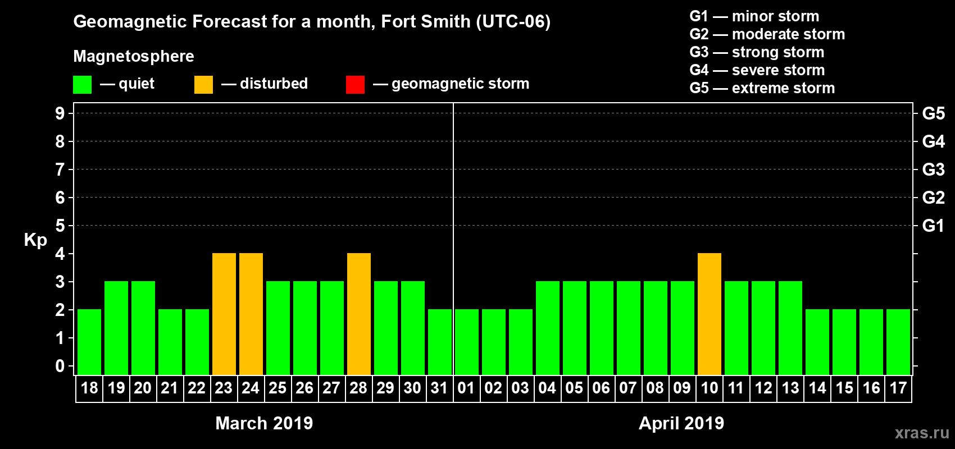The image size is (955, 449).
Task: Click the date cell labeled 11
Action: click(x=736, y=388)
